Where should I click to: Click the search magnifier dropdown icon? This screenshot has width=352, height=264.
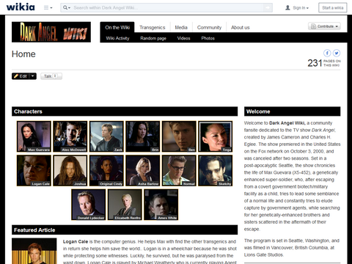[67, 8]
